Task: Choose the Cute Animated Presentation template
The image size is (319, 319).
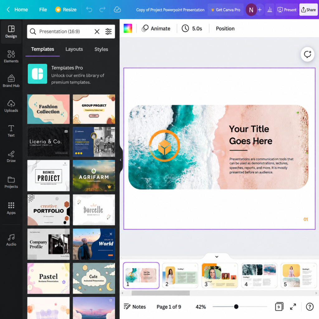Action: (x=94, y=278)
